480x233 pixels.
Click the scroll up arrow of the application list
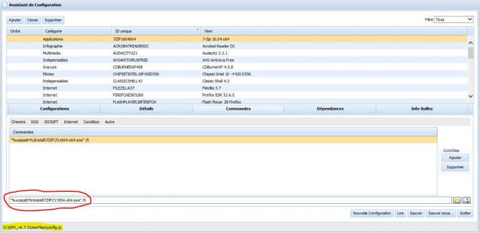point(471,44)
